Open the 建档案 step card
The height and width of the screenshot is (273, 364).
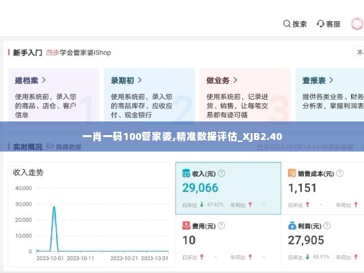(54, 95)
